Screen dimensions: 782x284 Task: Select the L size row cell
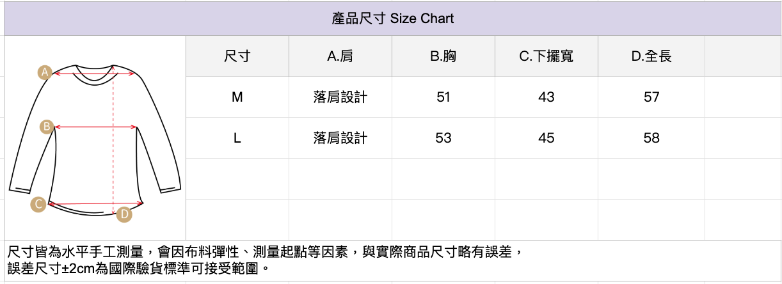coord(237,138)
